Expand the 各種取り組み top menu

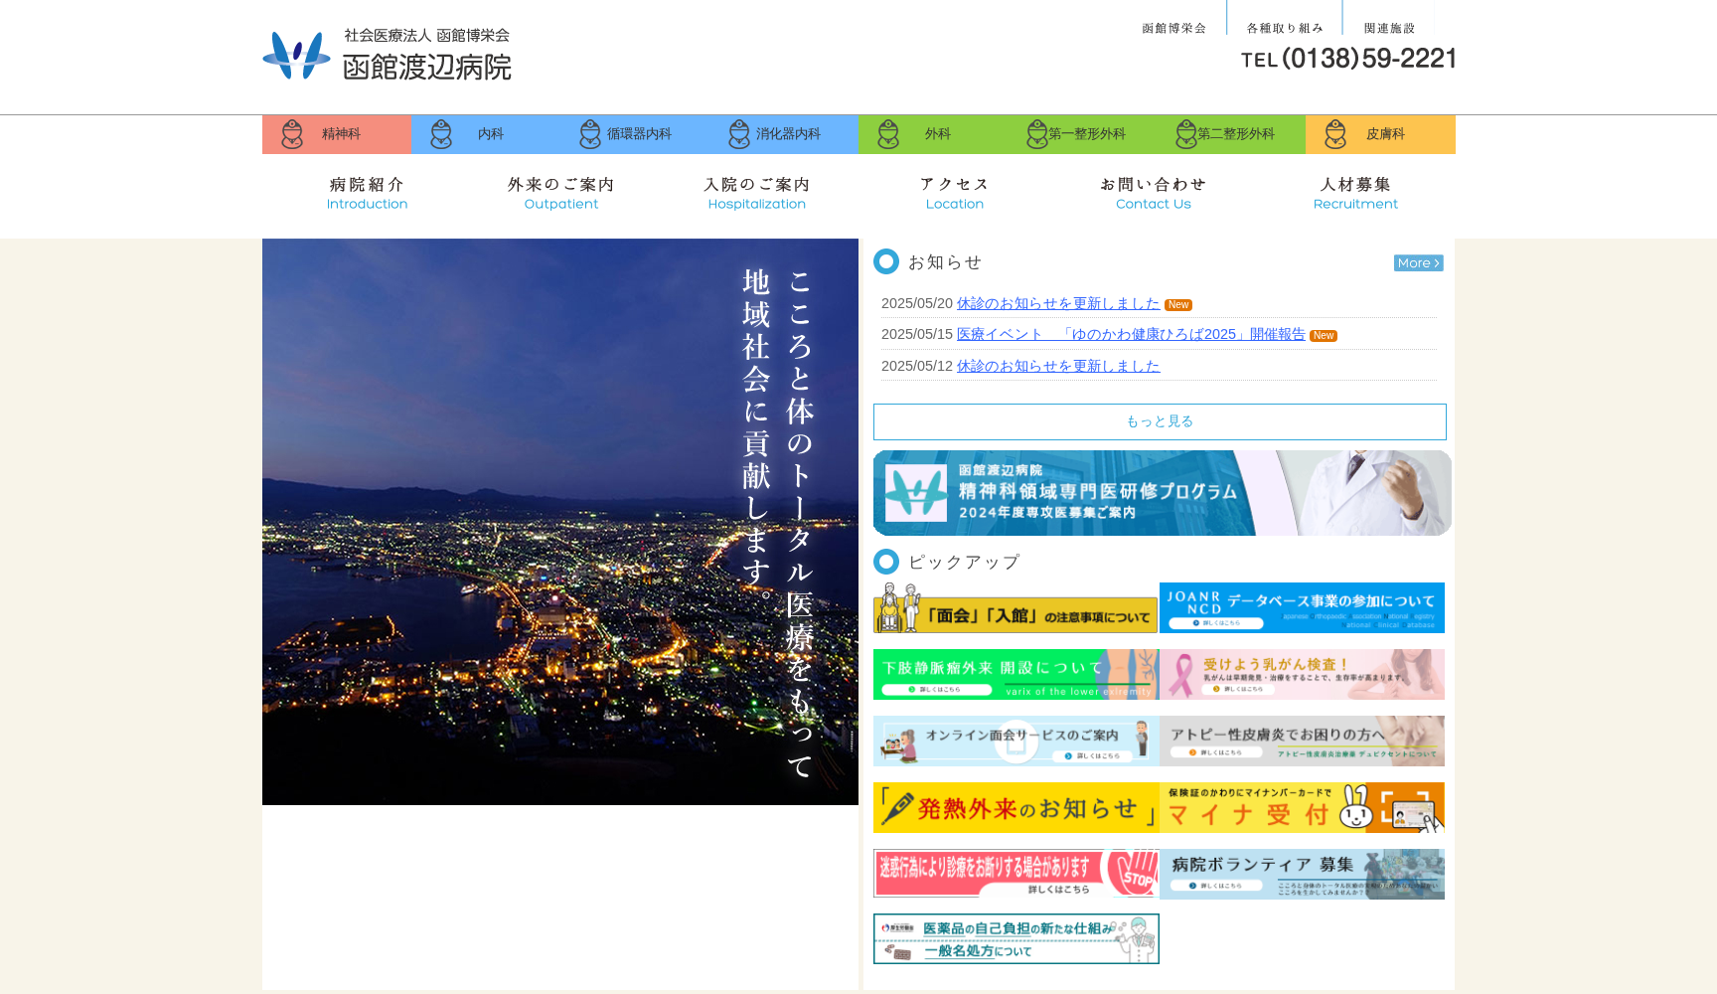pyautogui.click(x=1285, y=28)
